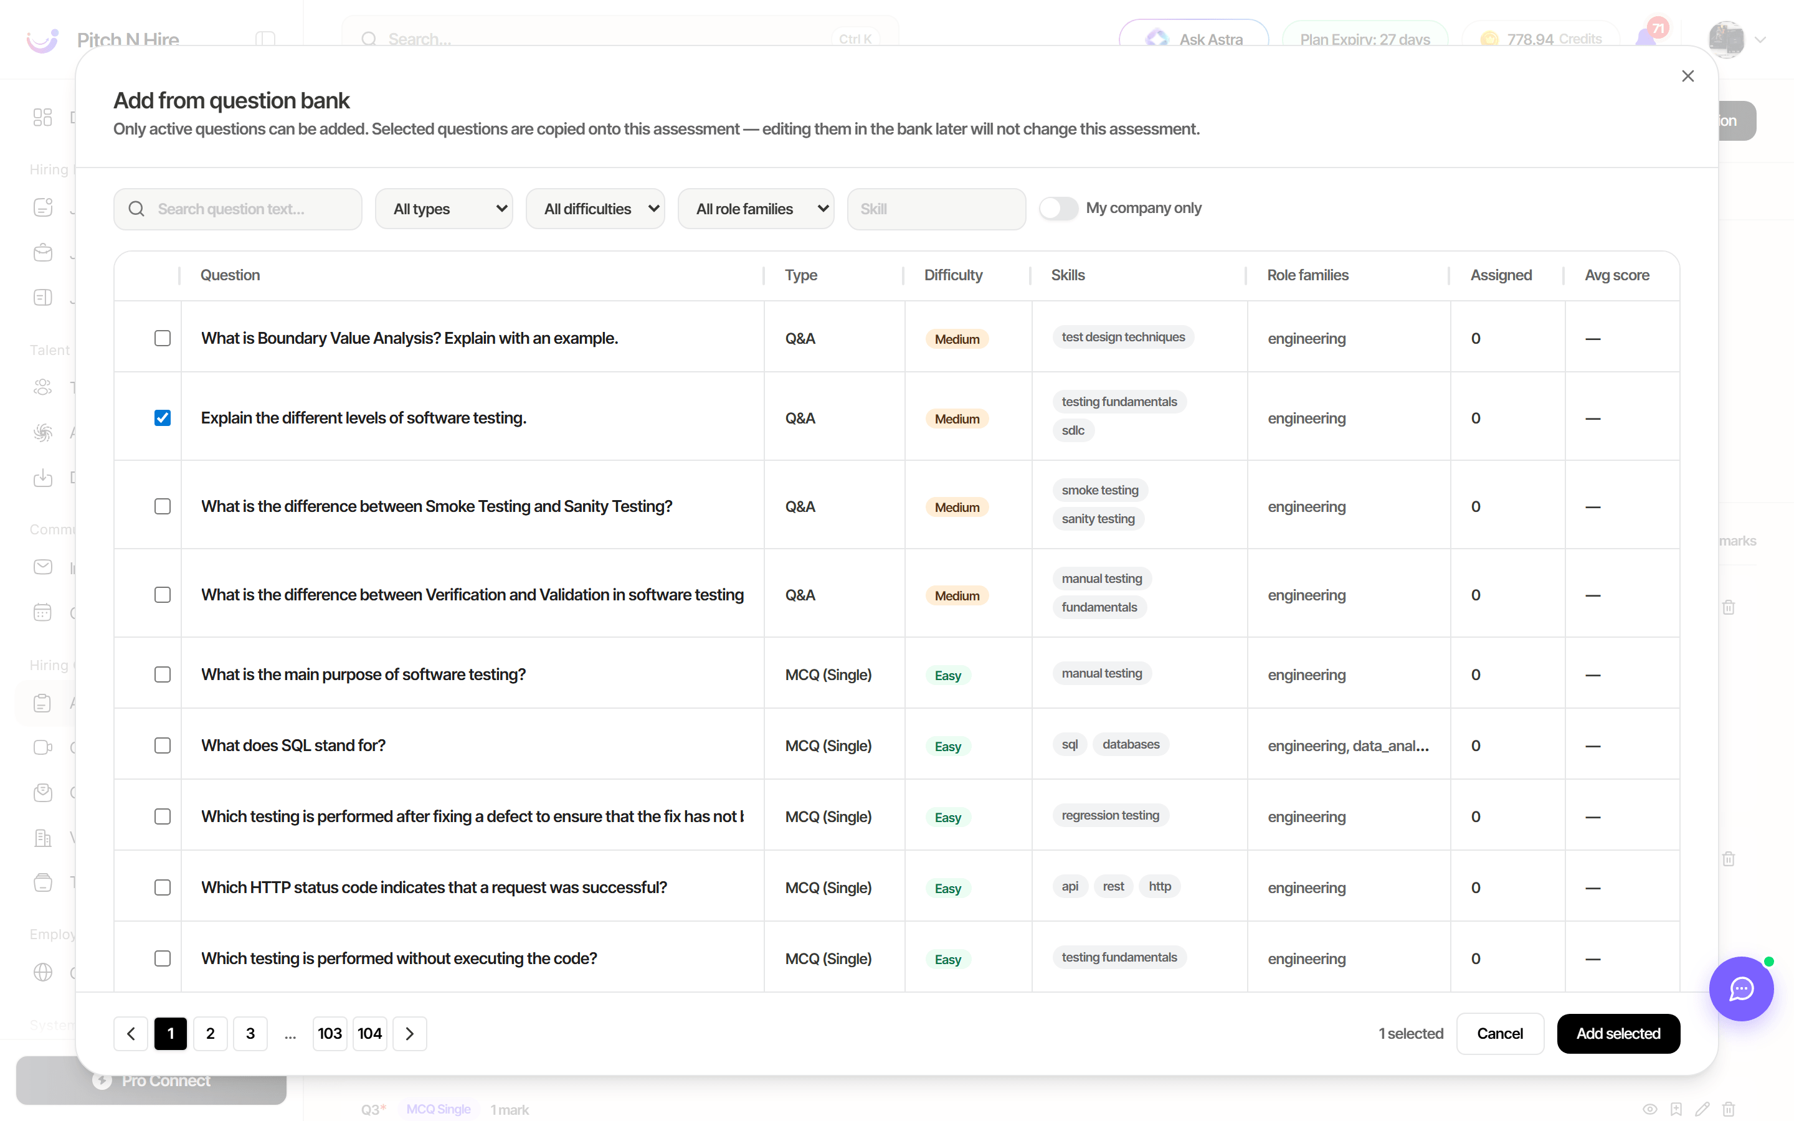Click the Ask Astra button

[x=1194, y=39]
